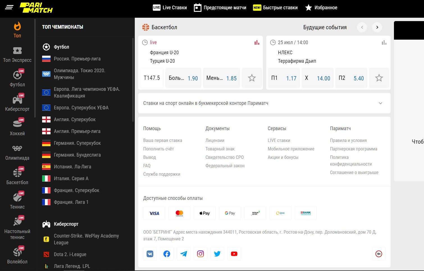Image resolution: width=424 pixels, height=271 pixels.
Task: Select Футбол in the left sports sidebar
Action: [17, 78]
